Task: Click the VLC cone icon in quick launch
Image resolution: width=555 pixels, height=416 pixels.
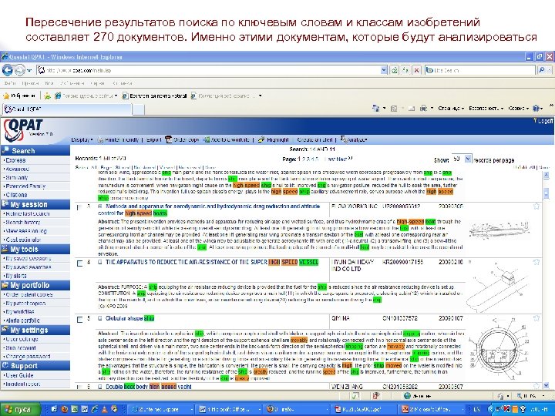Action: (x=104, y=409)
